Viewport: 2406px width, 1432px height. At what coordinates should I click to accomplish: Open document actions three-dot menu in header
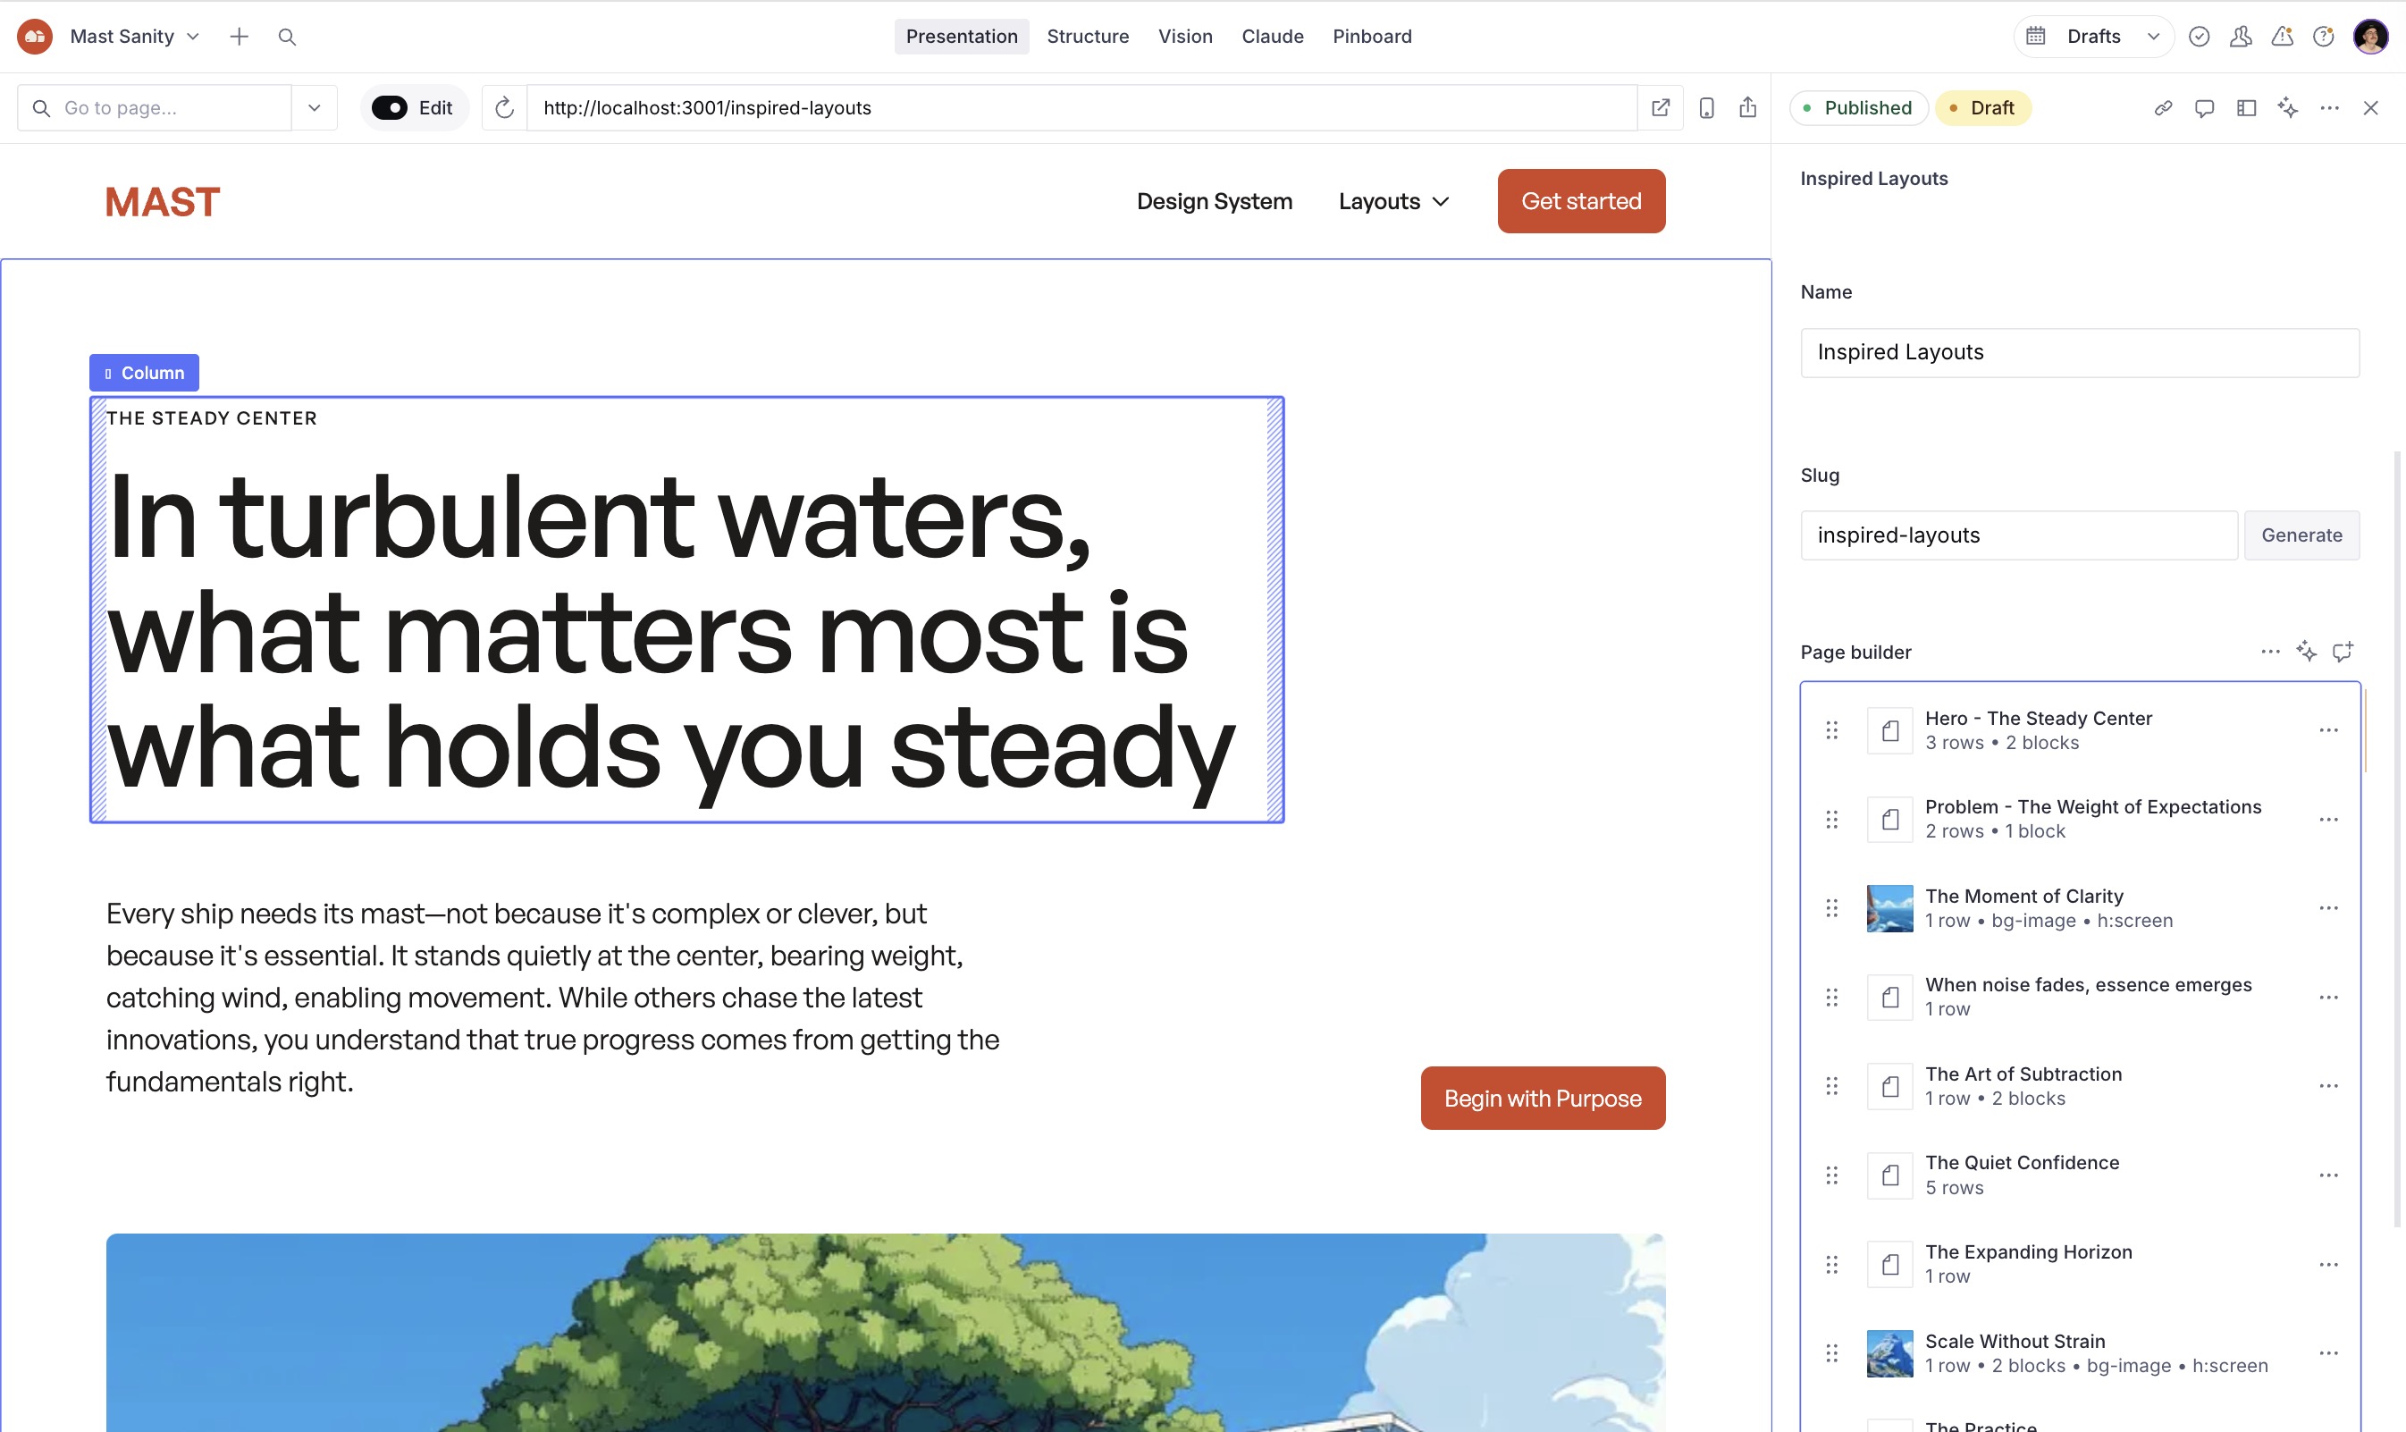(2330, 108)
